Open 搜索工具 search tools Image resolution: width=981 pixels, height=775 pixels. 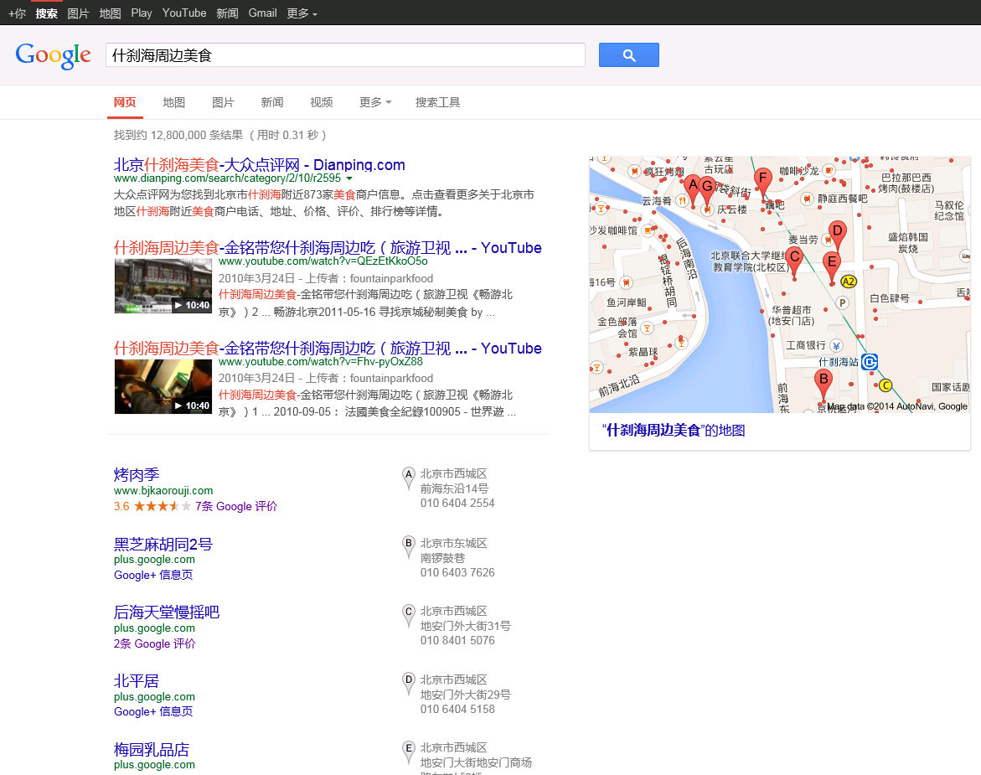click(437, 102)
